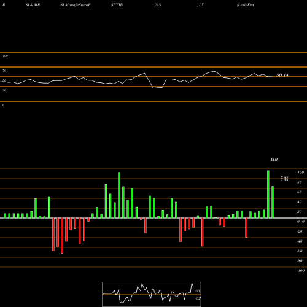Click the ') LX' ticker text
This screenshot has width=307, height=307.
click(x=200, y=5)
